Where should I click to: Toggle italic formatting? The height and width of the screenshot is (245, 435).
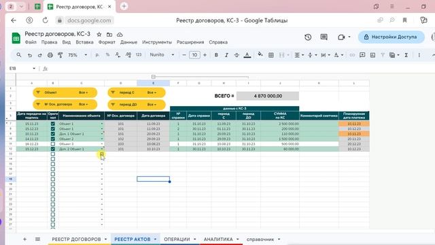[226, 55]
